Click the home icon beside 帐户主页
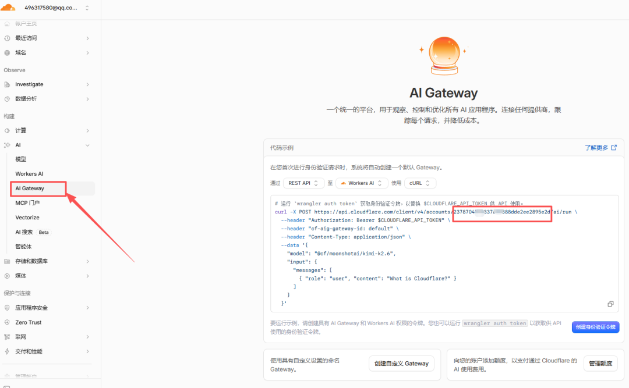Image resolution: width=629 pixels, height=388 pixels. coord(7,24)
